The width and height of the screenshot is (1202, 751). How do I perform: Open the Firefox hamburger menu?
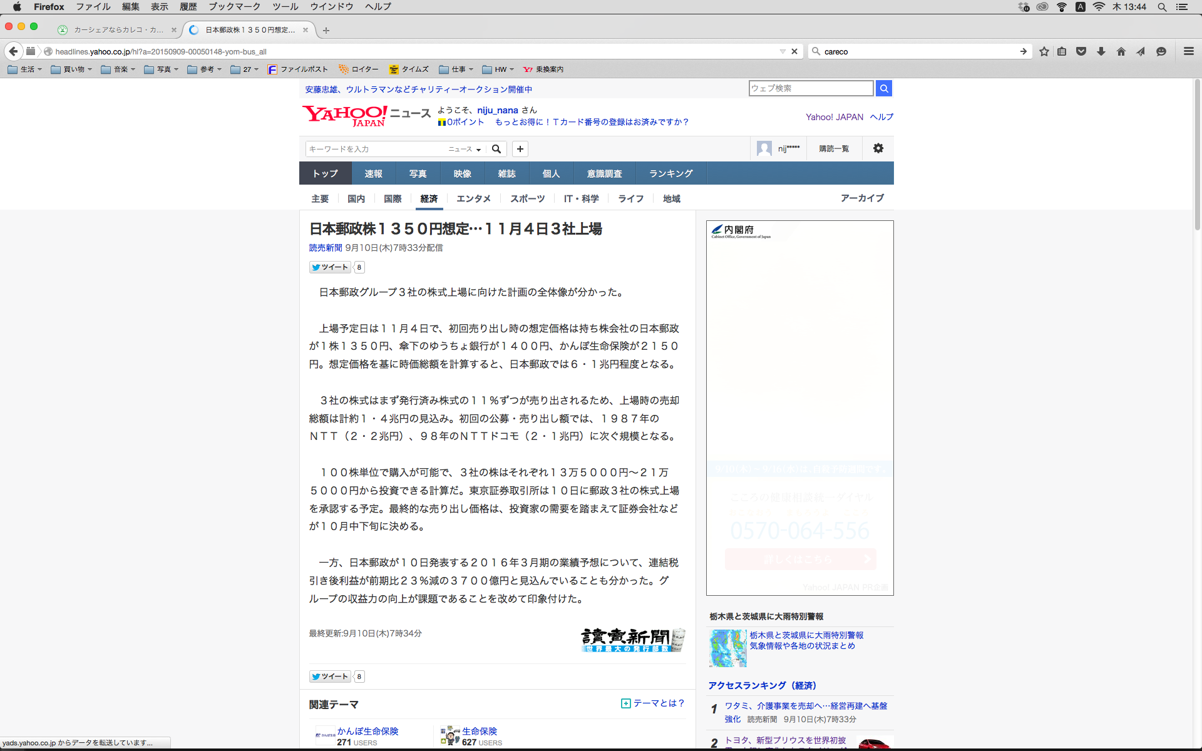click(1188, 51)
